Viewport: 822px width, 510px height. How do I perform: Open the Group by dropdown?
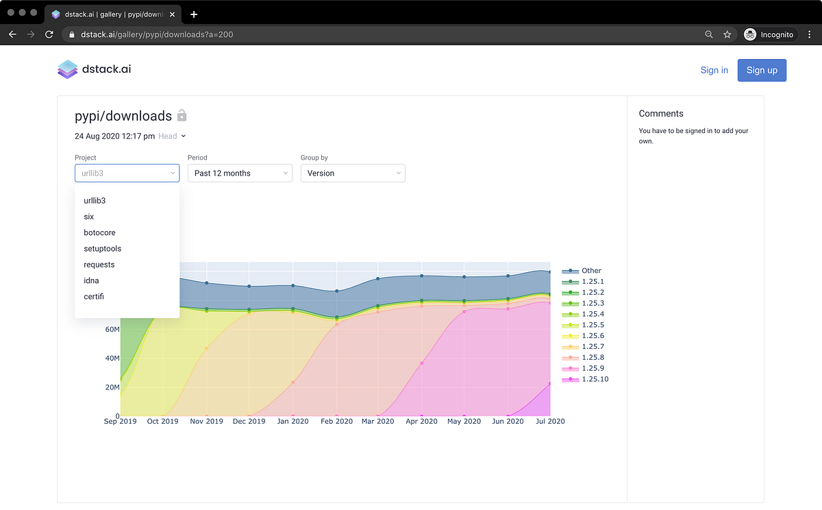click(x=353, y=173)
